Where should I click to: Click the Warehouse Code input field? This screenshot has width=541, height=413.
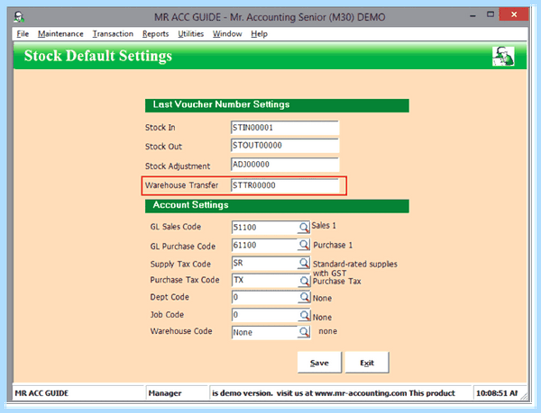coord(265,332)
